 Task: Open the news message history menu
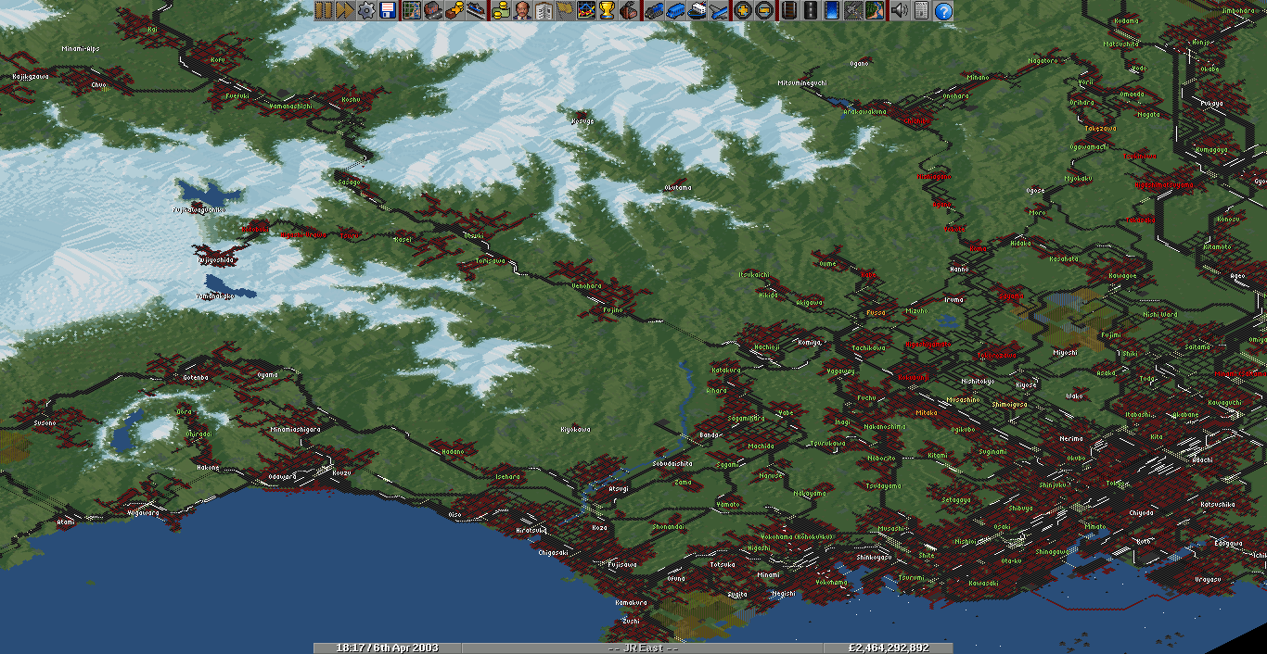pos(921,11)
